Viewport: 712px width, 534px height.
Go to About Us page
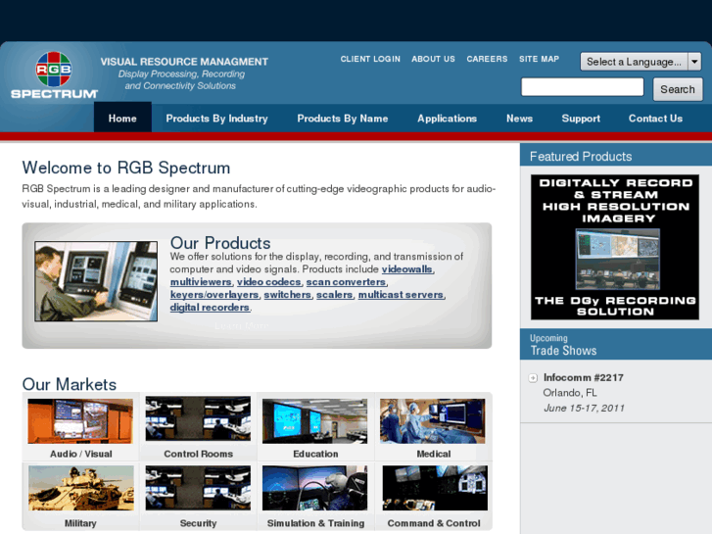(433, 59)
